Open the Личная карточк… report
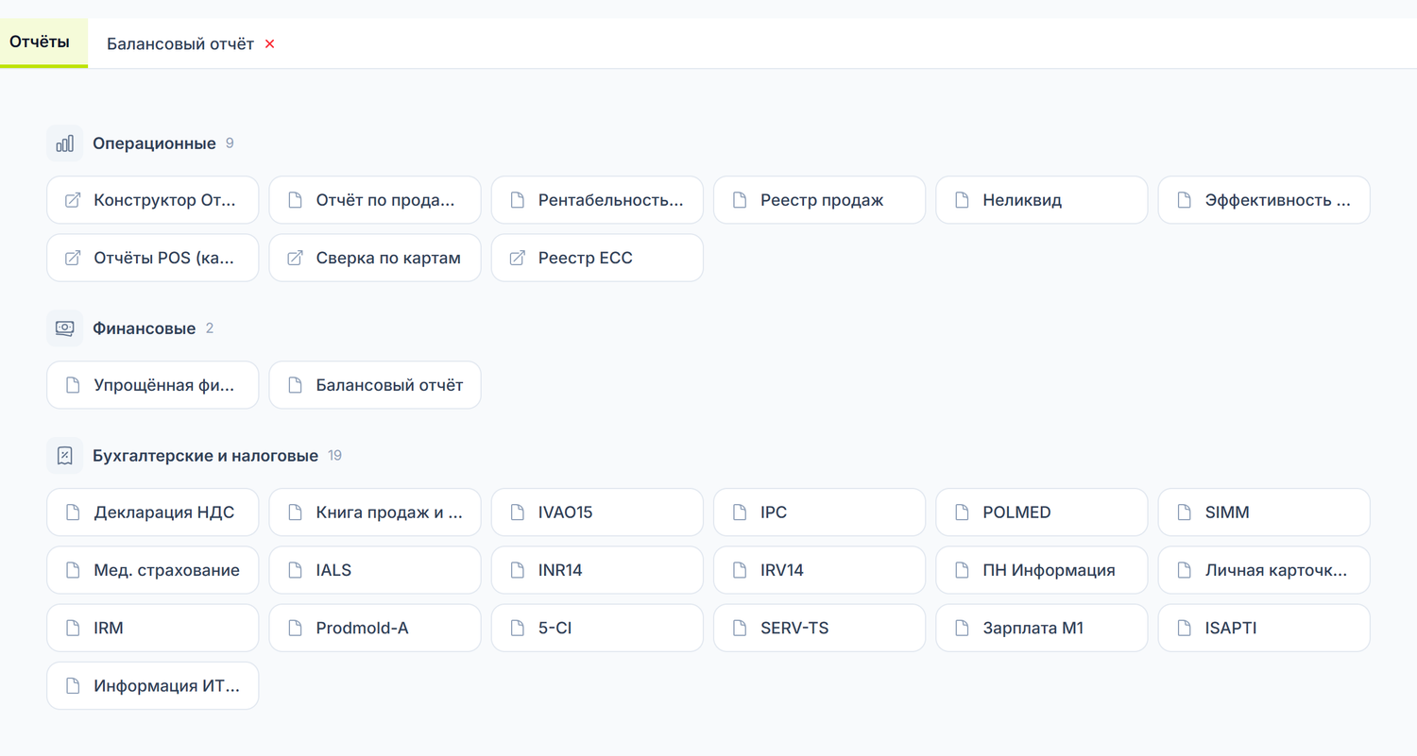Viewport: 1417px width, 756px height. (x=1264, y=570)
